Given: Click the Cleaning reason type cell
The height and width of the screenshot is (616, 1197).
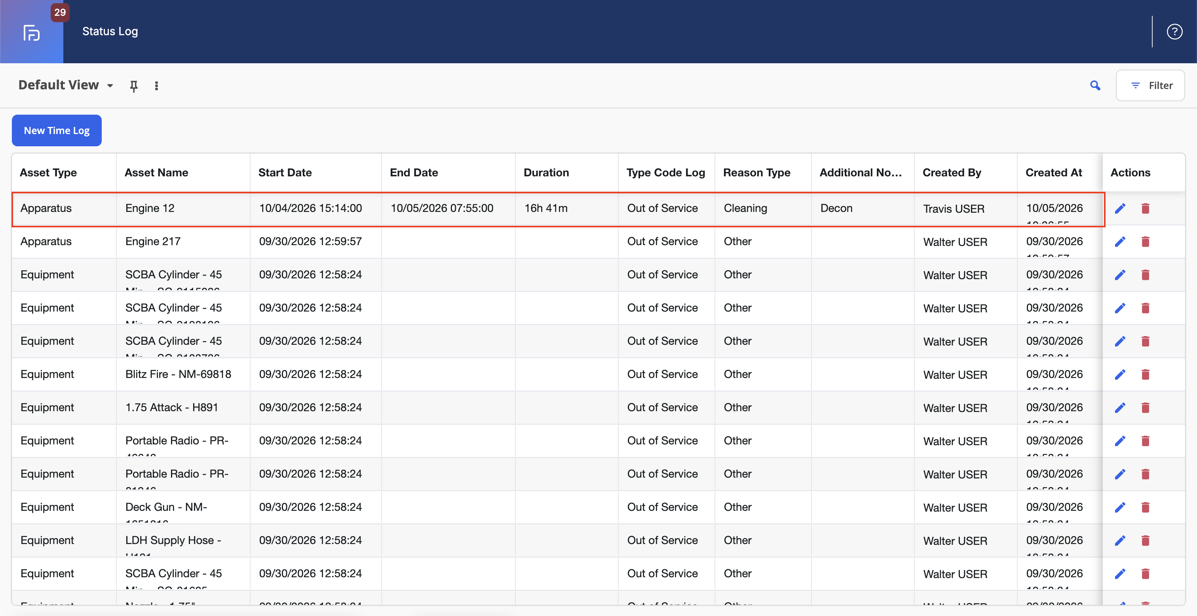Looking at the screenshot, I should point(763,208).
